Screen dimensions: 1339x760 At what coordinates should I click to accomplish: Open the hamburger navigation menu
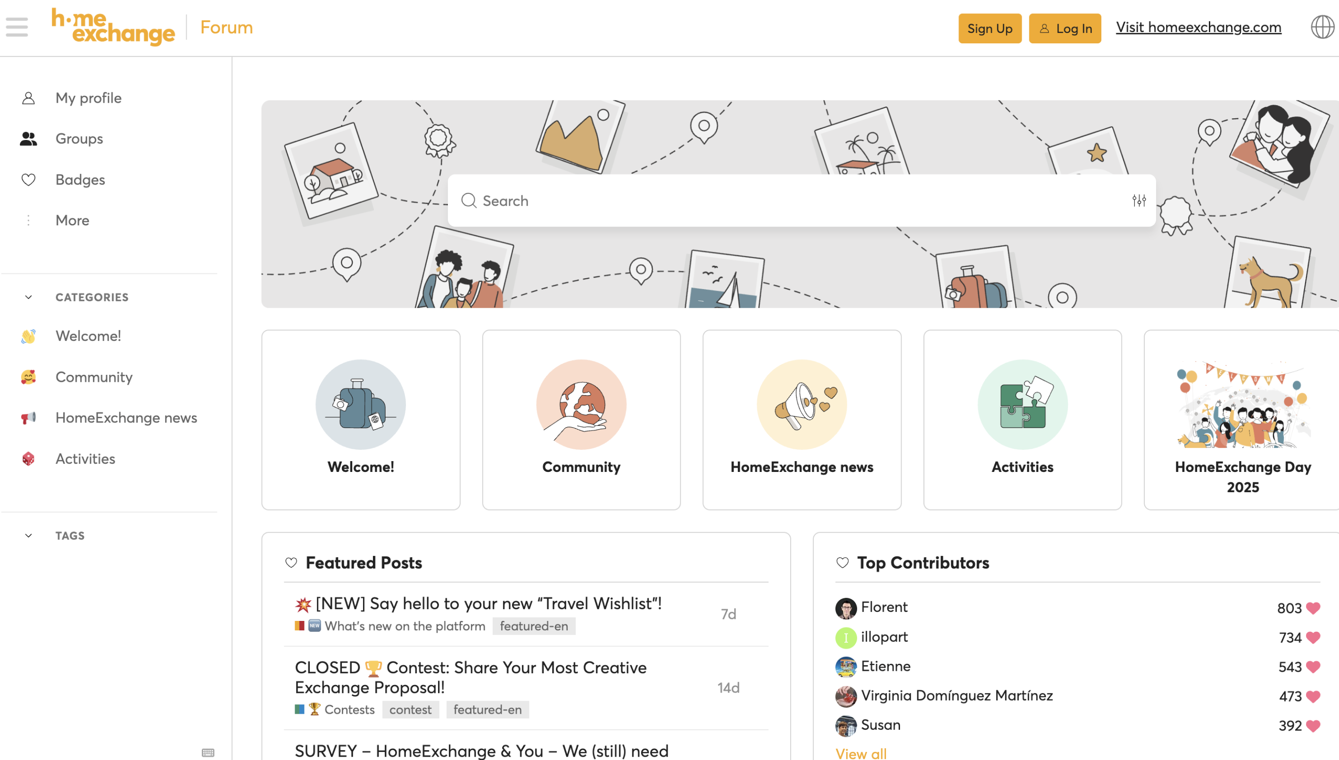pyautogui.click(x=16, y=27)
